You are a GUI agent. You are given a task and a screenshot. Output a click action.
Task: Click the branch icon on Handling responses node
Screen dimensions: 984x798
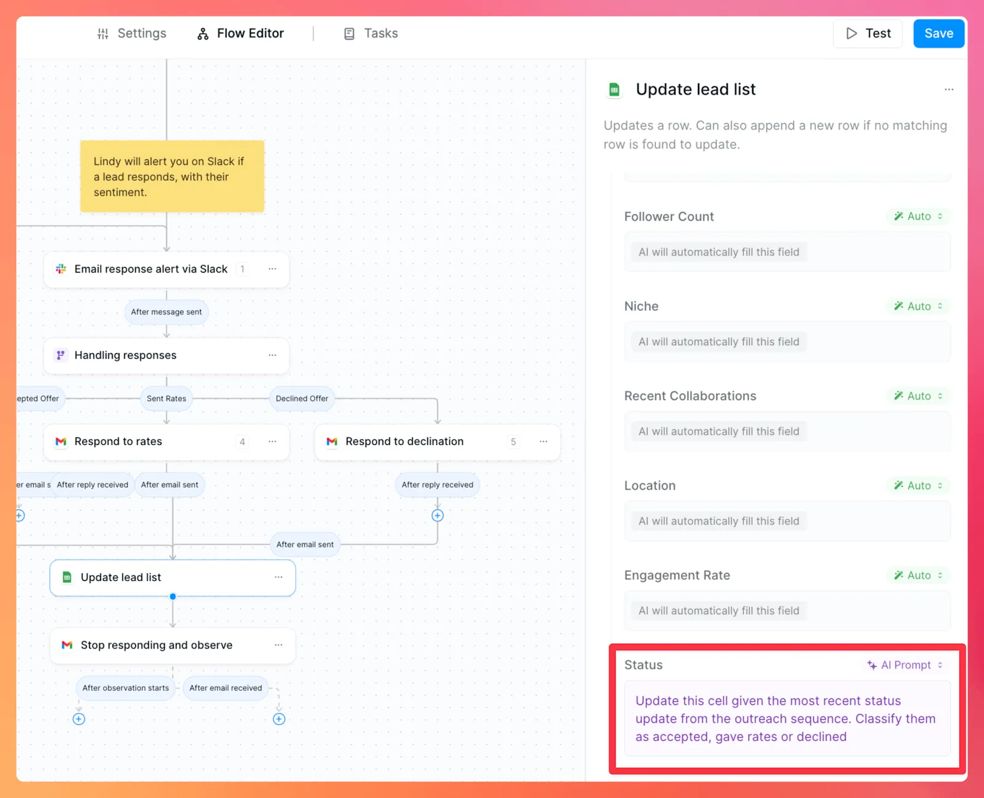(x=60, y=355)
